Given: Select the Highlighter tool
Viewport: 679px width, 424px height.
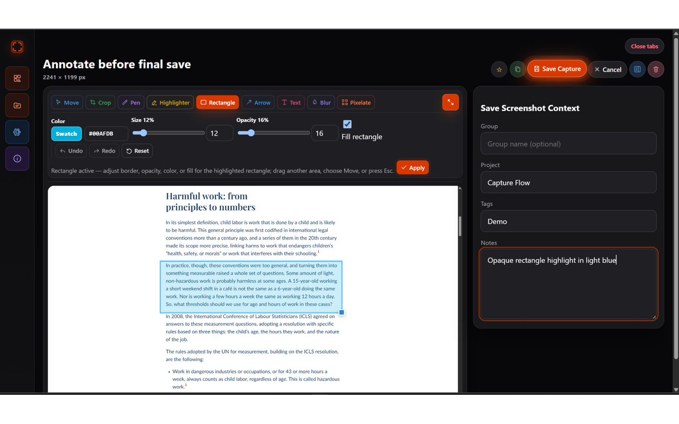Looking at the screenshot, I should coord(170,102).
